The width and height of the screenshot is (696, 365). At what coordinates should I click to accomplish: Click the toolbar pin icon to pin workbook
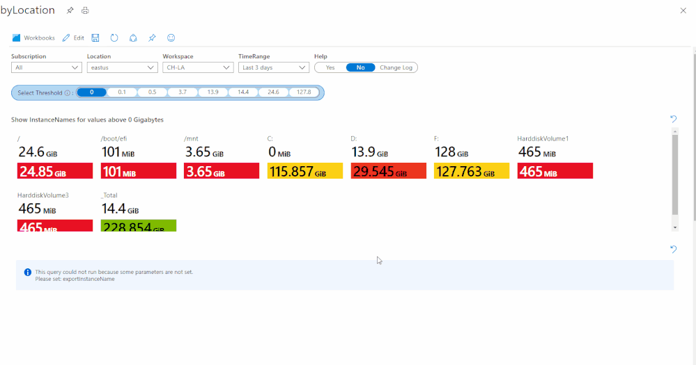tap(153, 38)
